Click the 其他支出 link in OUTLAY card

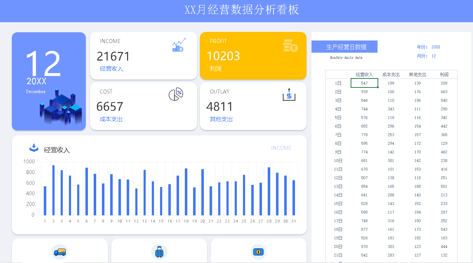(x=221, y=119)
